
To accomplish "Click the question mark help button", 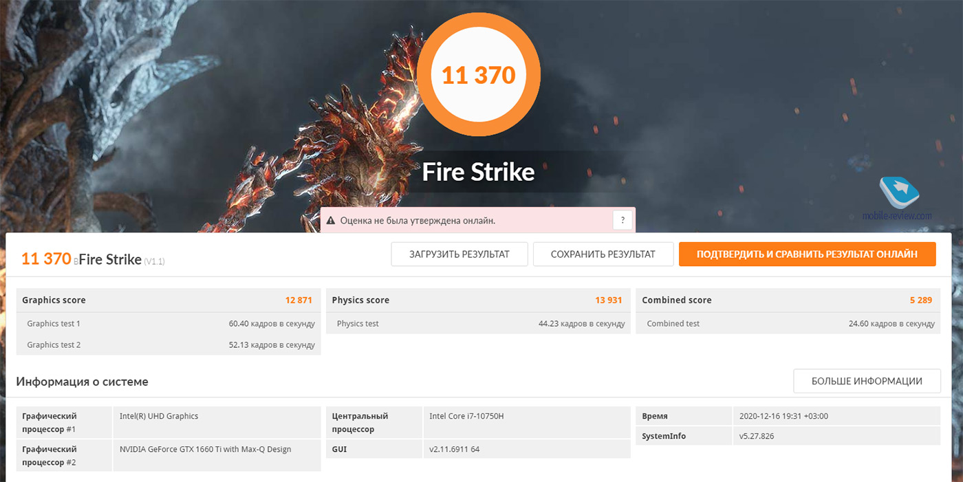I will pos(623,220).
